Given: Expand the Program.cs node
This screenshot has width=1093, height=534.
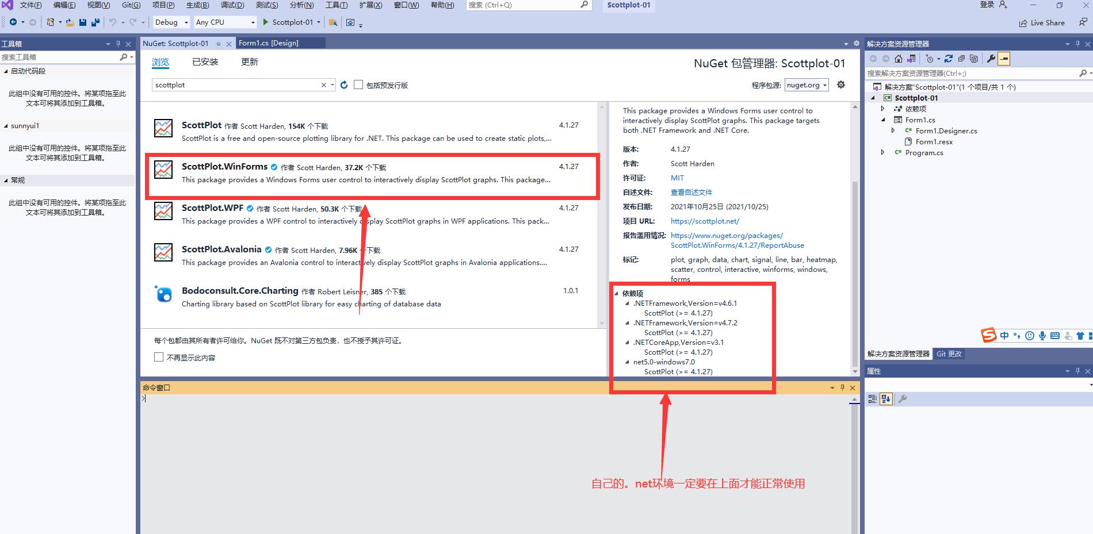Looking at the screenshot, I should 883,152.
